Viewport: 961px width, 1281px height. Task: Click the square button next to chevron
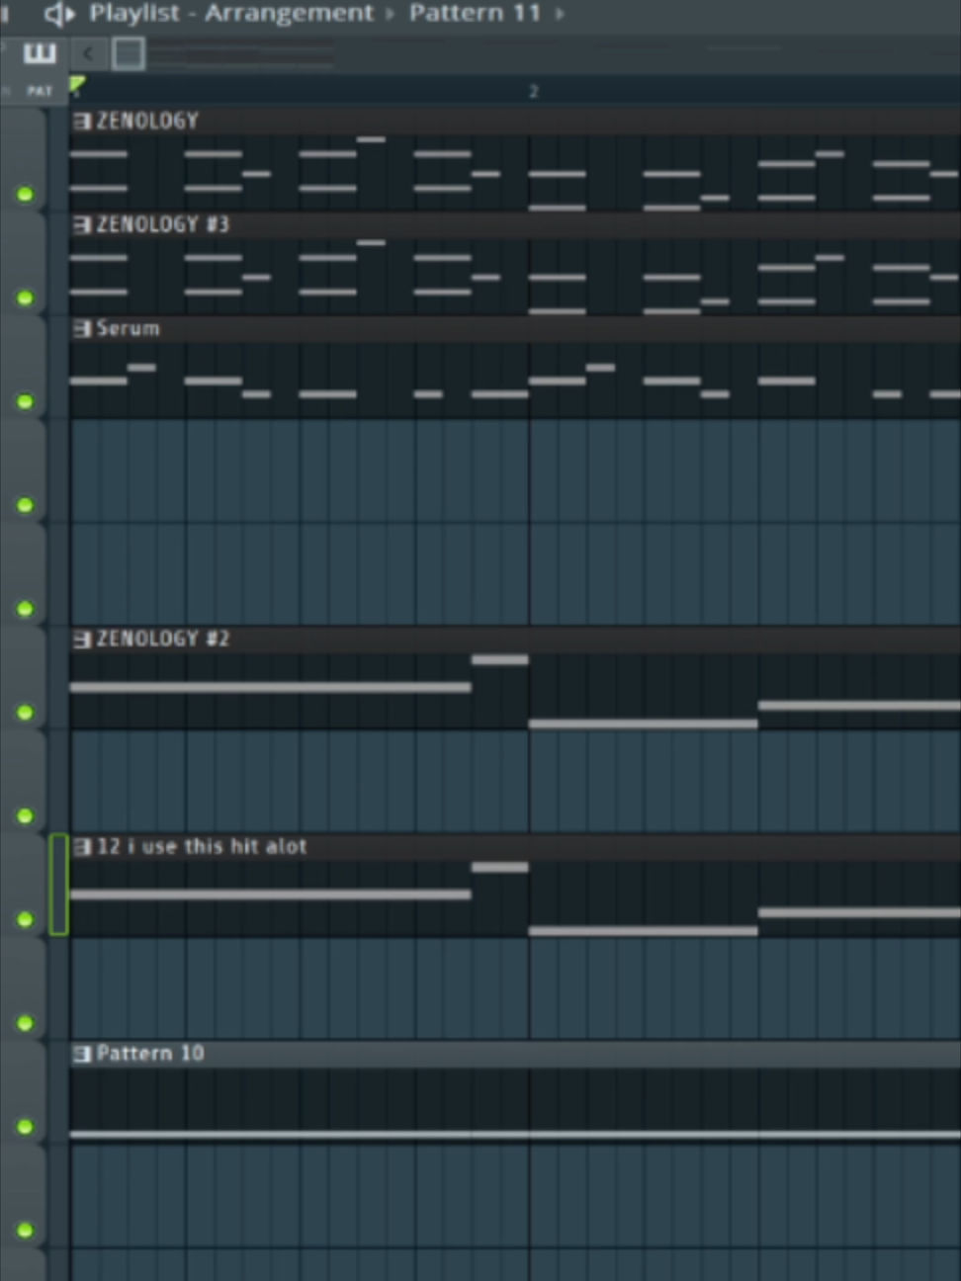[129, 53]
